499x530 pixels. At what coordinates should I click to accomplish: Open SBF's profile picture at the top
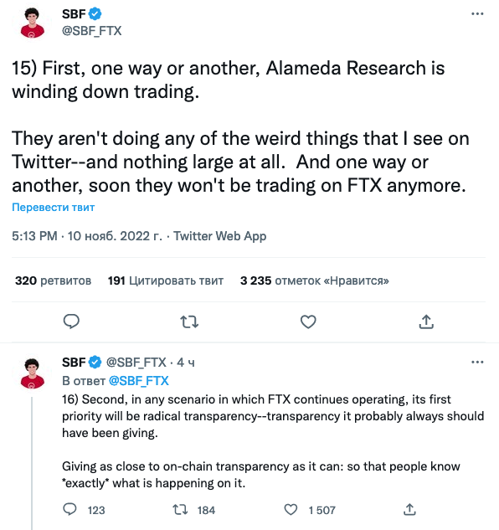32,23
